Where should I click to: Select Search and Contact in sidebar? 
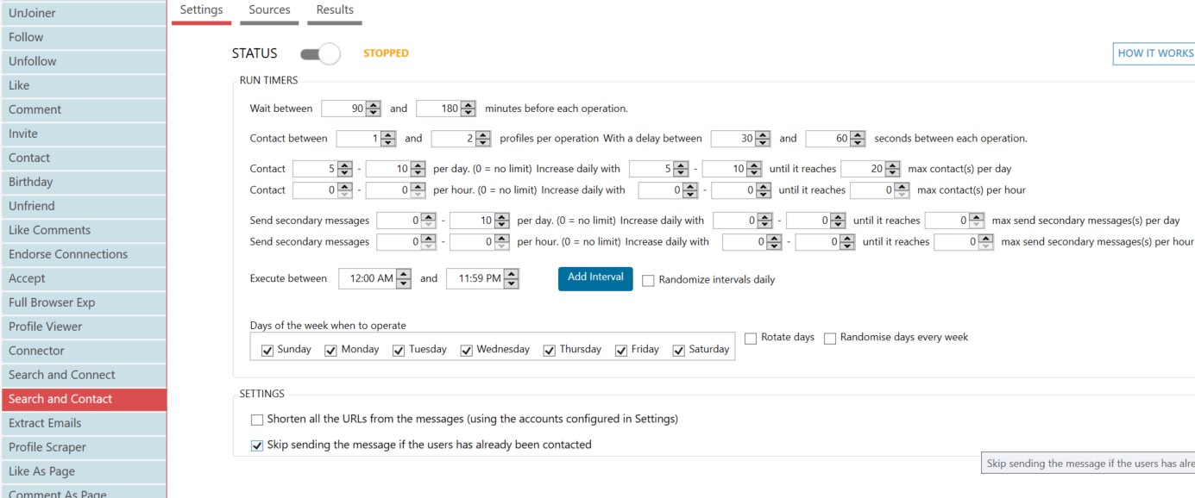click(x=83, y=399)
